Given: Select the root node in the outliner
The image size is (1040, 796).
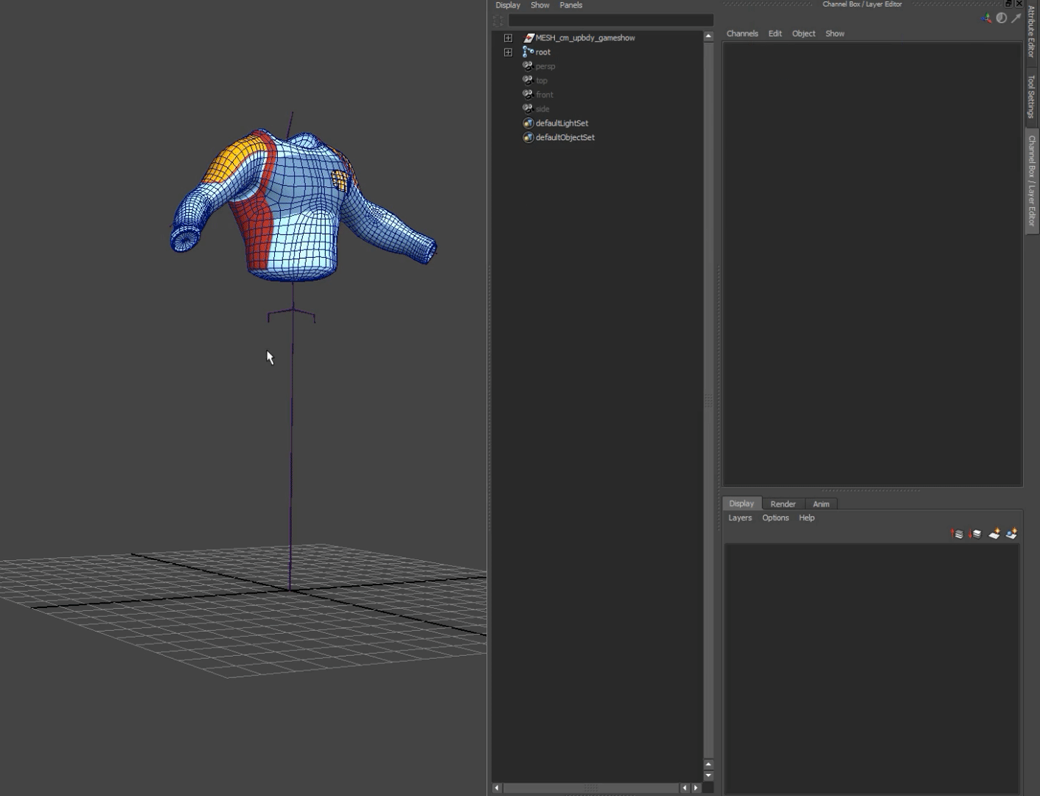Looking at the screenshot, I should pos(543,52).
